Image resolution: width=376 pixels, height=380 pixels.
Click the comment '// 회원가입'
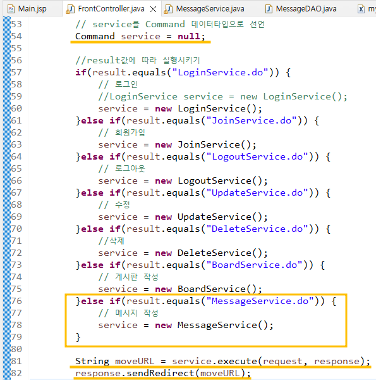click(121, 132)
